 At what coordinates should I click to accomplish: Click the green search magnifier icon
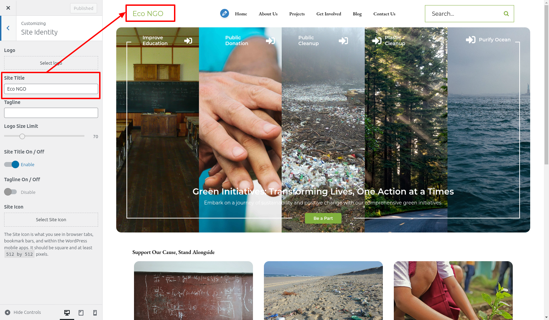point(506,14)
